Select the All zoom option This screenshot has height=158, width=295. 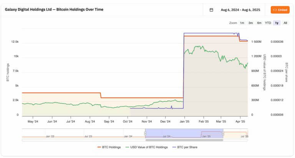pos(285,23)
